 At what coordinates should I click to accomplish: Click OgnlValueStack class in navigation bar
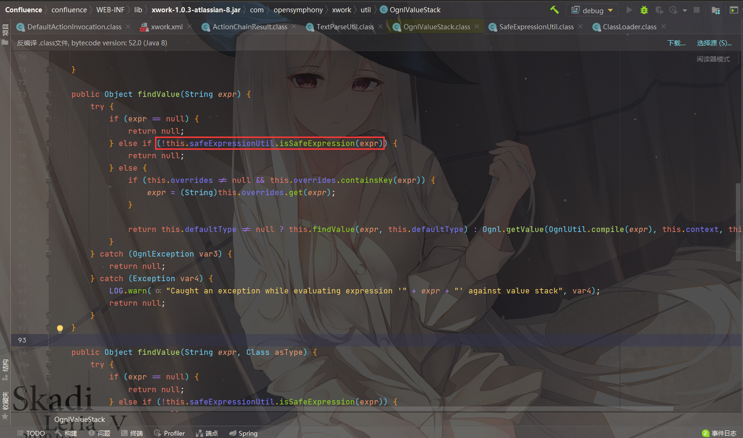coord(410,10)
